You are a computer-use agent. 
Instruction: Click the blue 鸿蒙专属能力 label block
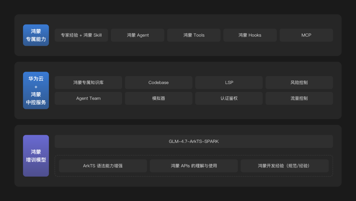tap(36, 35)
